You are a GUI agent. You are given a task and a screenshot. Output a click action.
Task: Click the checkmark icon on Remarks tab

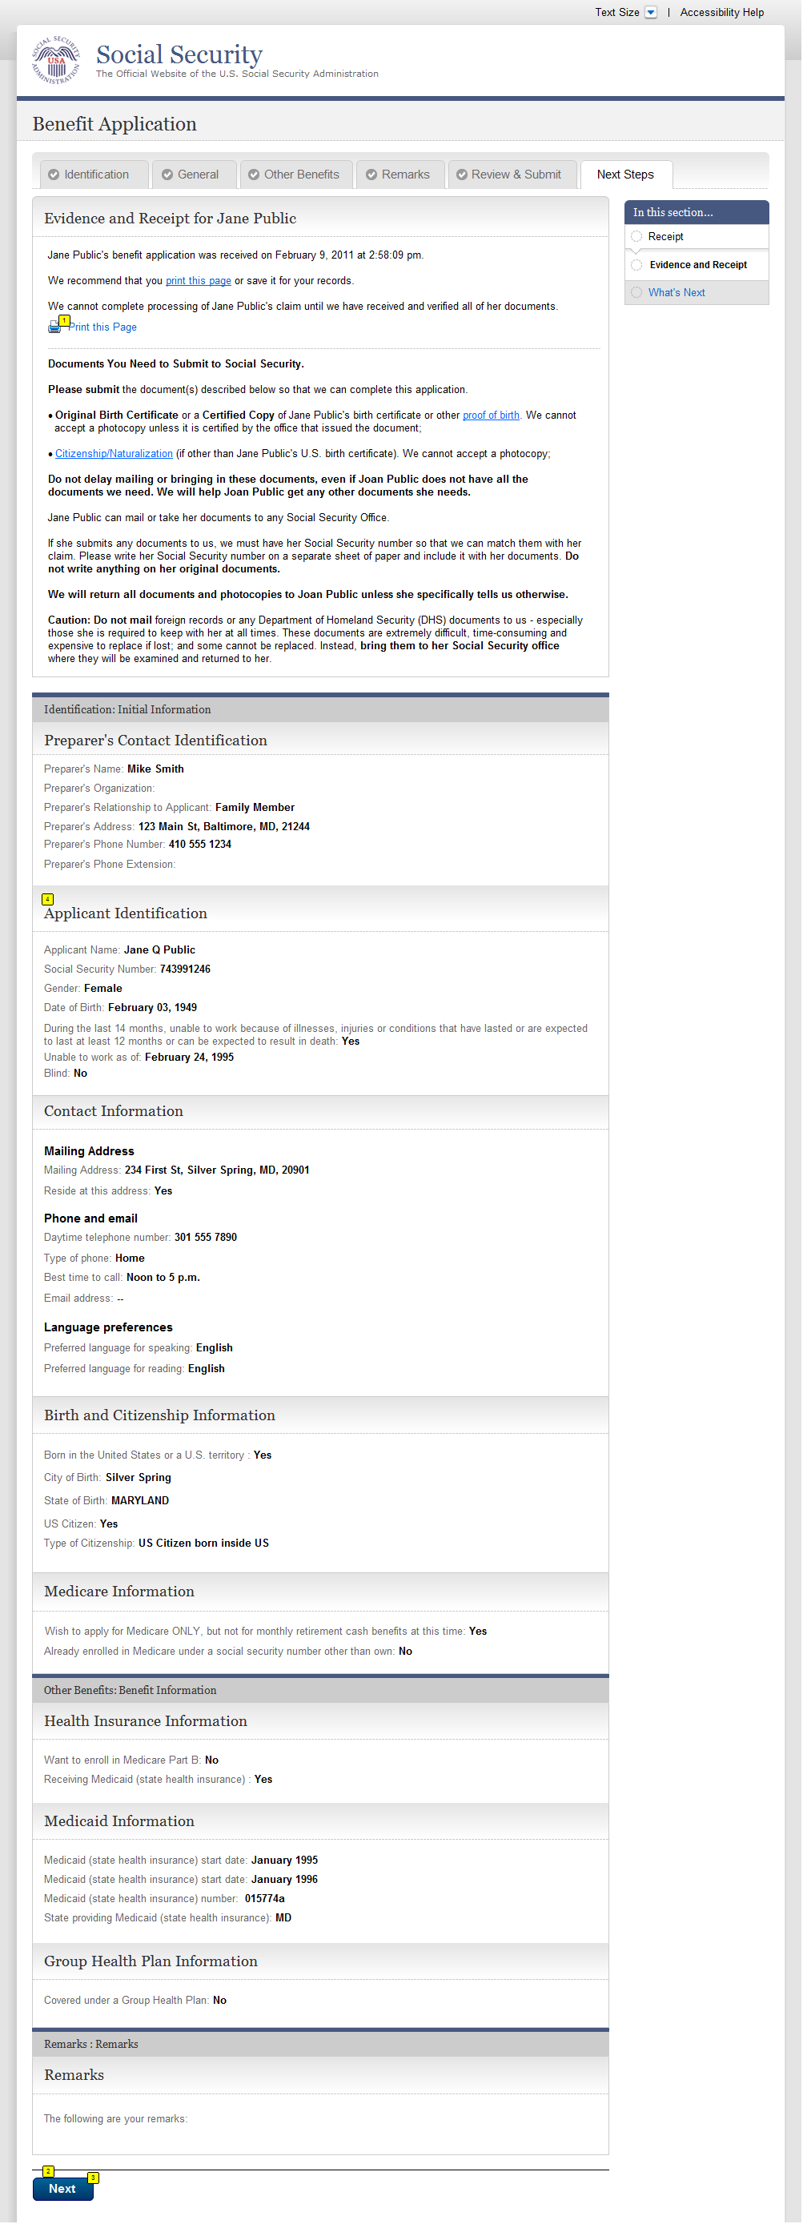(371, 175)
